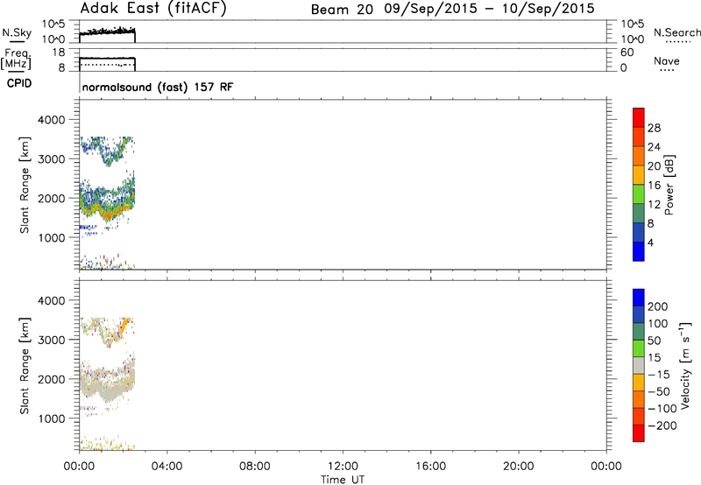Click the '09/Sep/2015 – 10/Sep/2015' date range
Screen dimensions: 701x485
[x=490, y=9]
